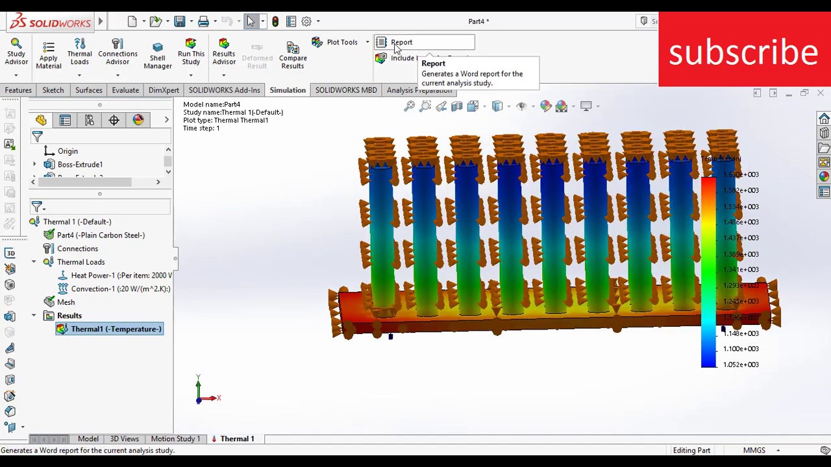831x467 pixels.
Task: Switch to 3D Views bottom tab
Action: (x=124, y=439)
